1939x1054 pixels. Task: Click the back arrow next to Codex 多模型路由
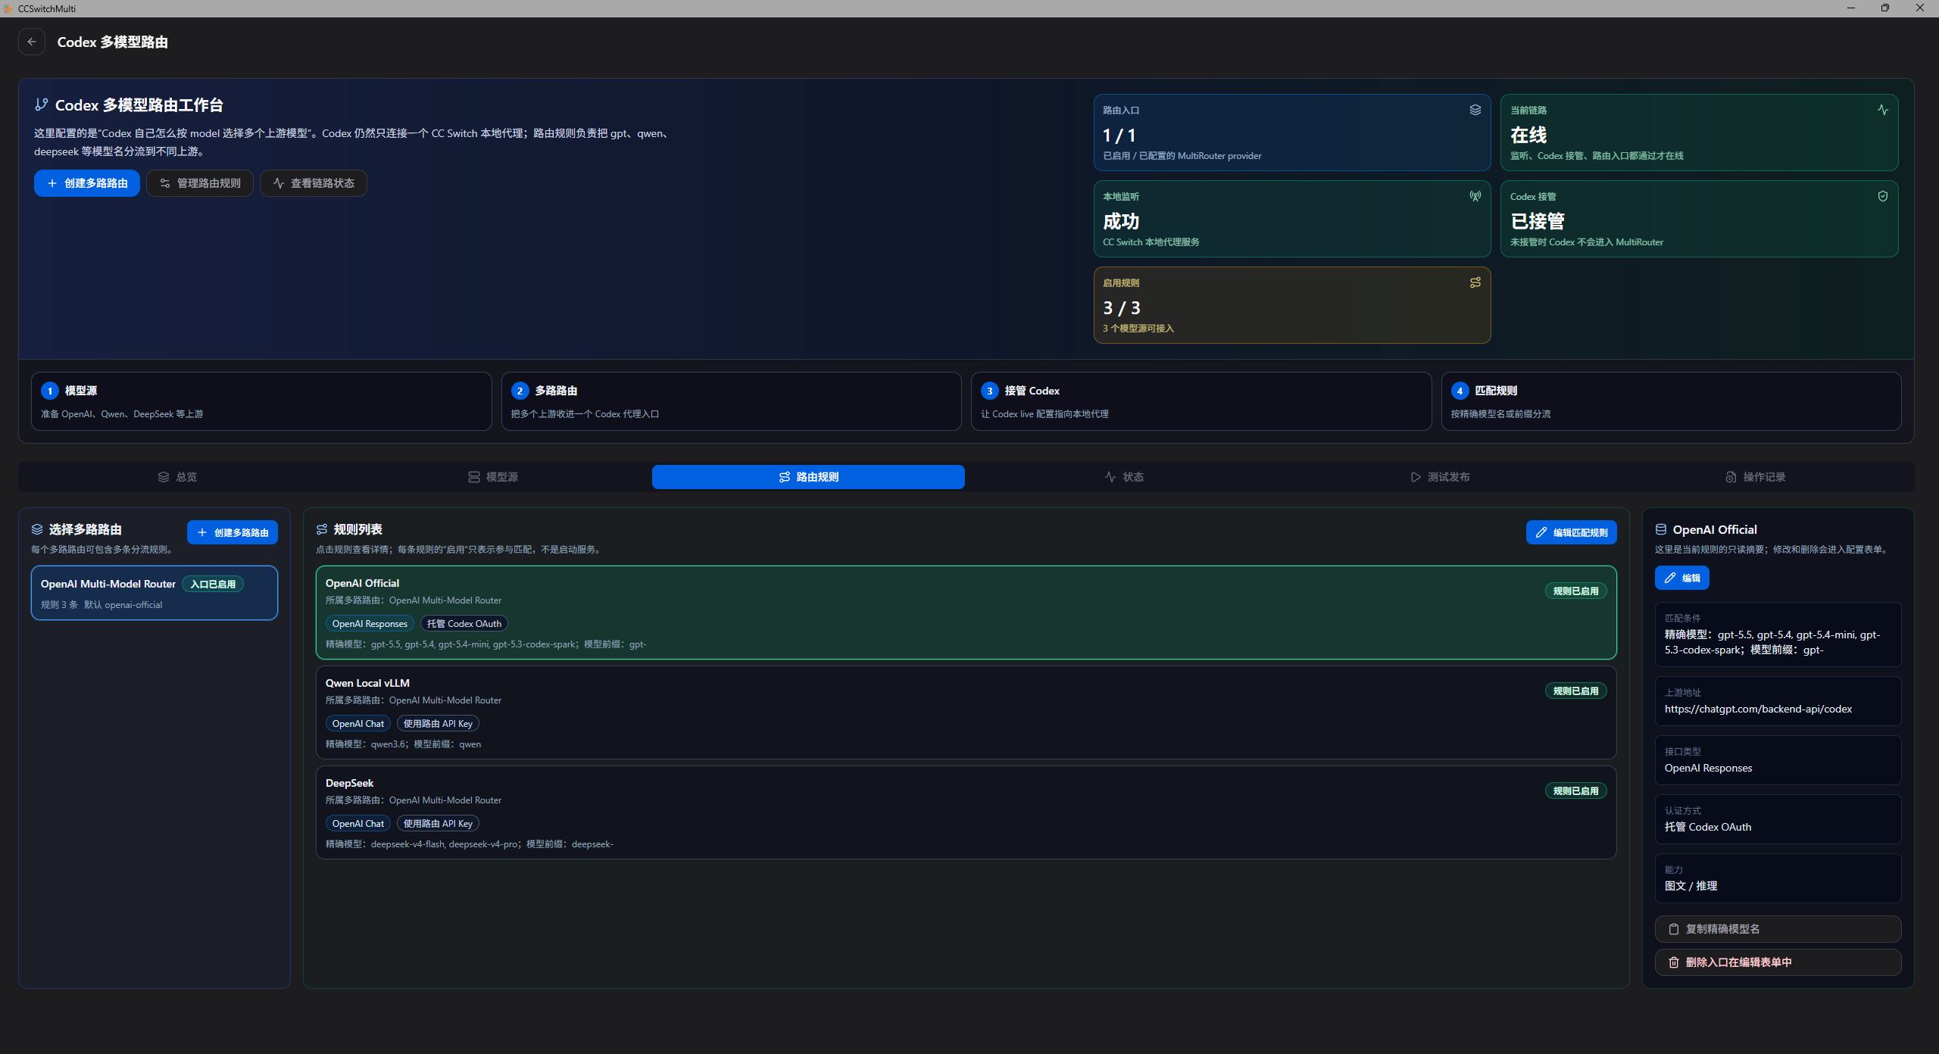(32, 42)
